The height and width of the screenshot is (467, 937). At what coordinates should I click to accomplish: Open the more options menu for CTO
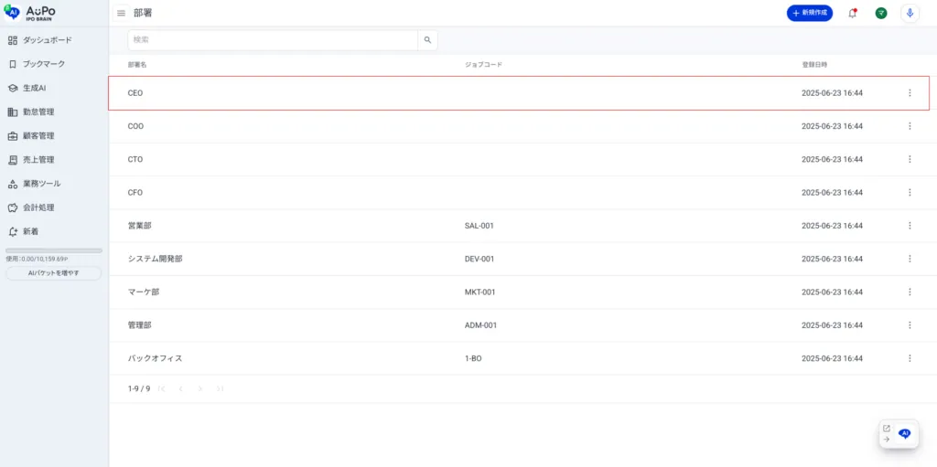(910, 159)
